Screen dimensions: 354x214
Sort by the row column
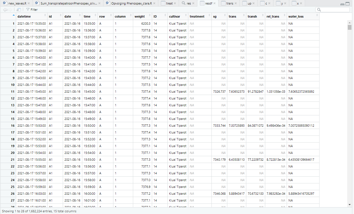click(x=105, y=16)
